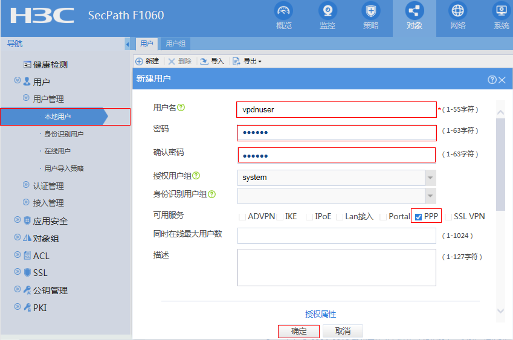
Task: Select 在线用户 in navigation
Action: [x=57, y=151]
